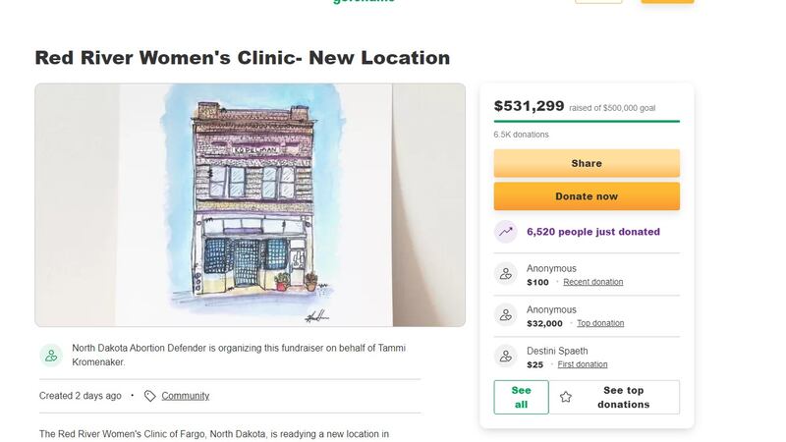This screenshot has height=442, width=786.
Task: Follow the Top donation link
Action: [x=599, y=323]
